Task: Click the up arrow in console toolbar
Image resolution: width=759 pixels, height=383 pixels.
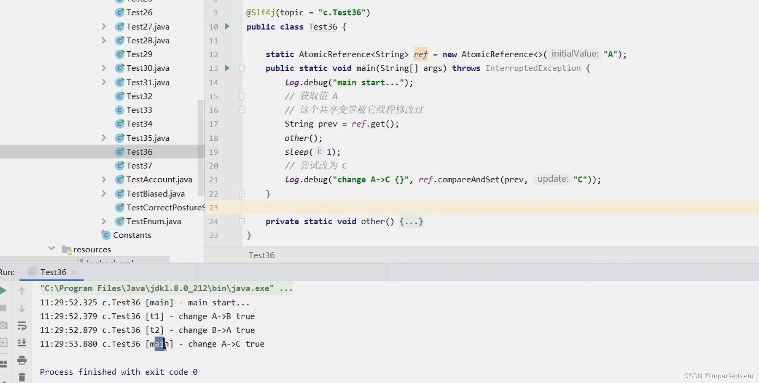Action: [x=22, y=291]
